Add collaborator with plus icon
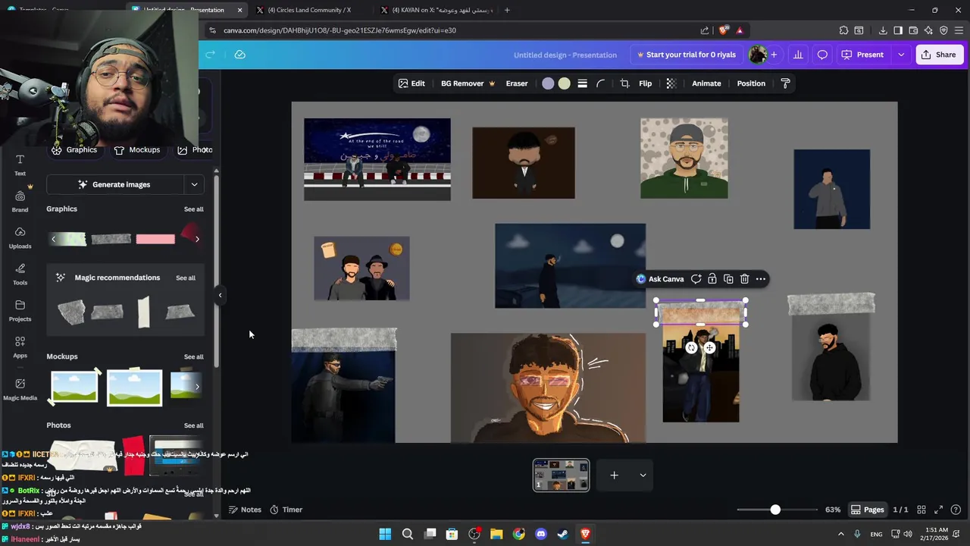 point(774,55)
